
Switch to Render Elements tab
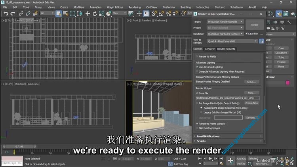[x=226, y=49]
